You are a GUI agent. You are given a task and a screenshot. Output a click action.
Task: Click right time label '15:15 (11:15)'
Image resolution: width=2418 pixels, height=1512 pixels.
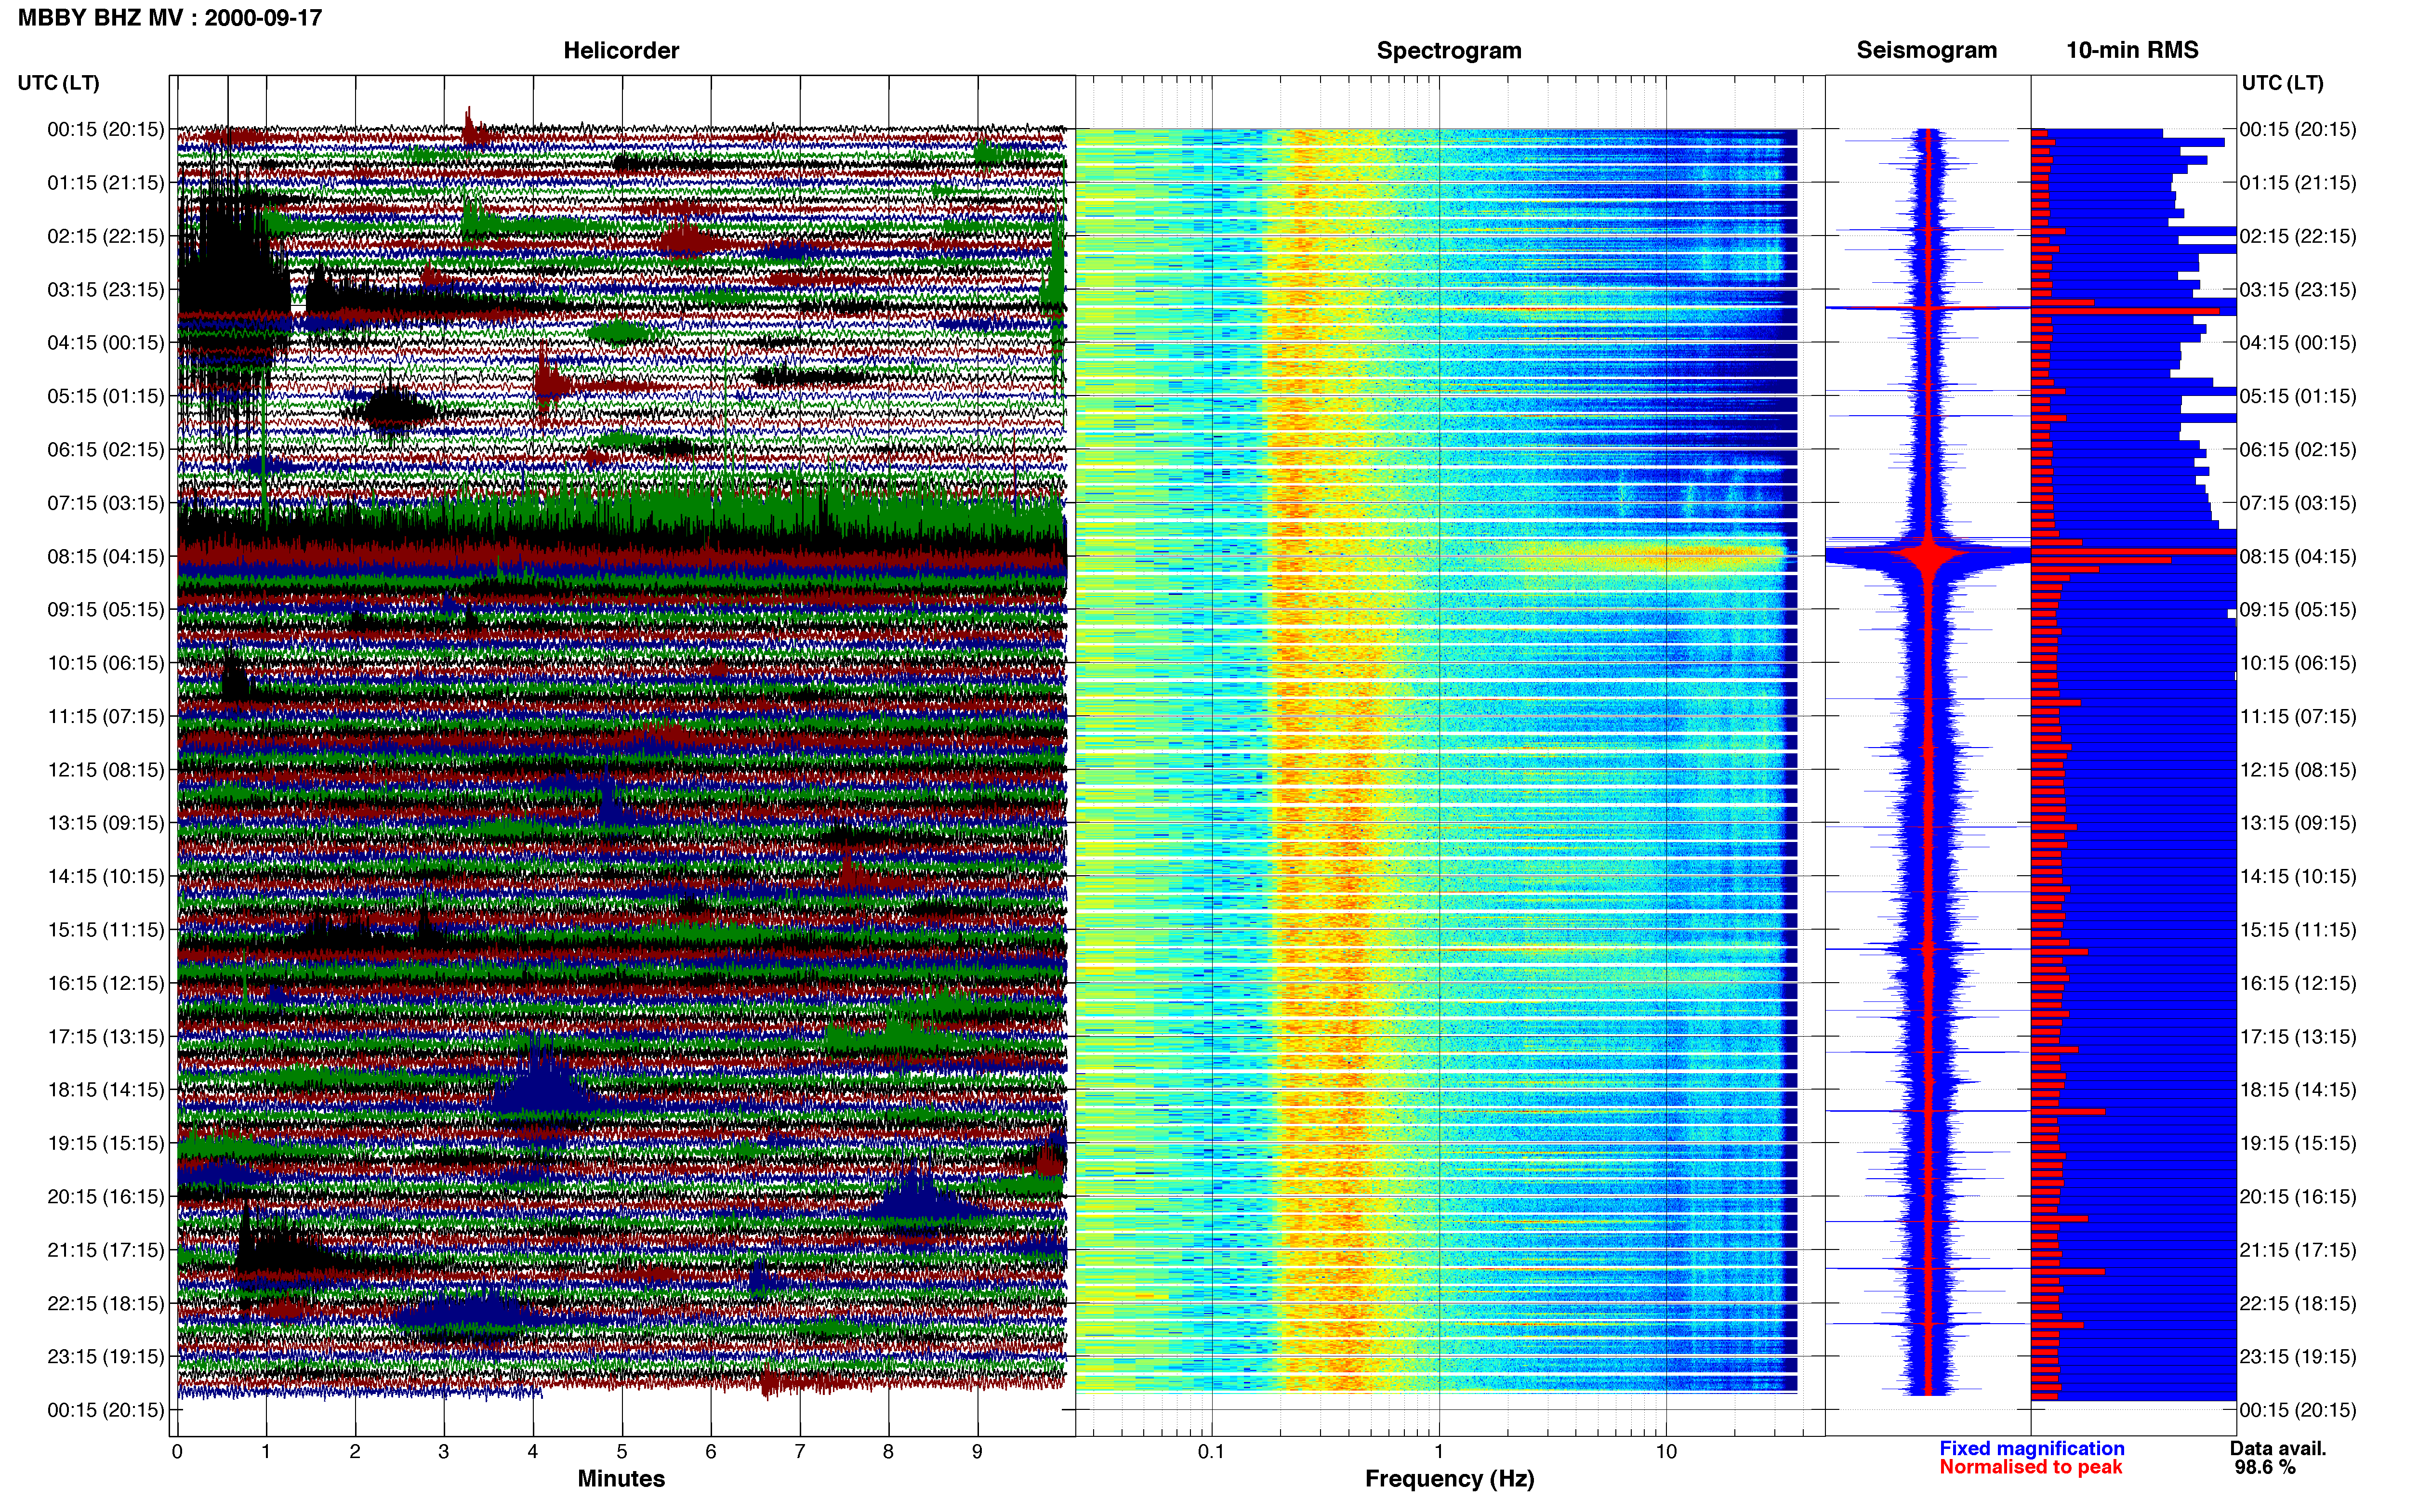[x=2298, y=929]
